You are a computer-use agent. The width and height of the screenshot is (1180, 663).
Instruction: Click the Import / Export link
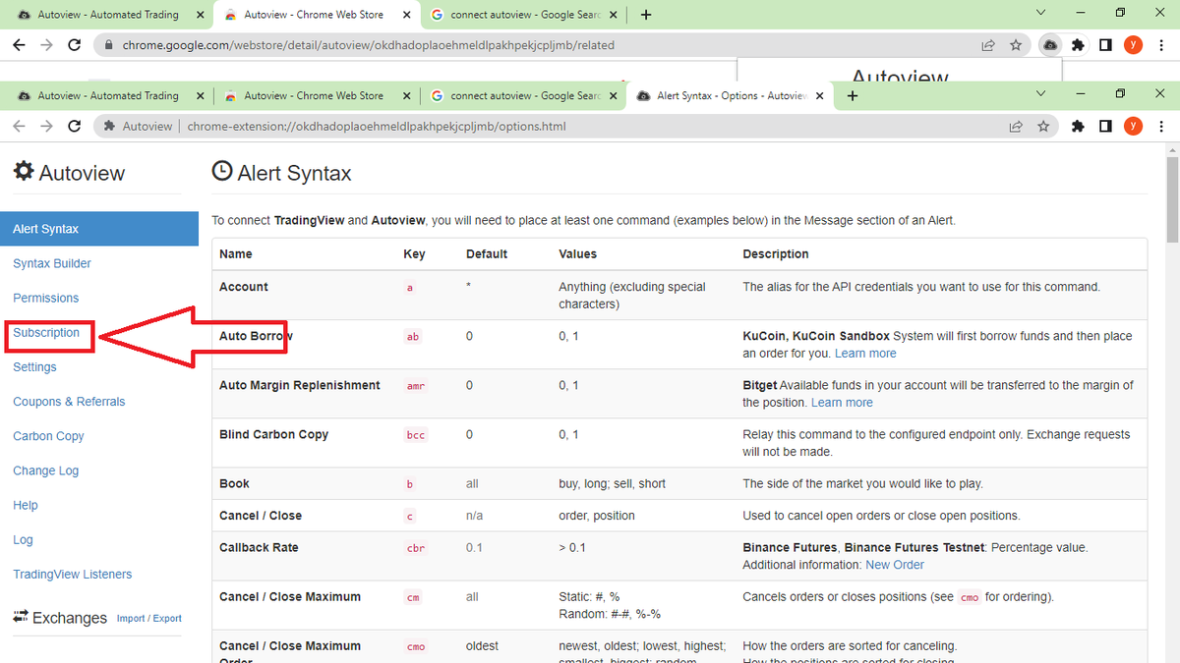(149, 619)
